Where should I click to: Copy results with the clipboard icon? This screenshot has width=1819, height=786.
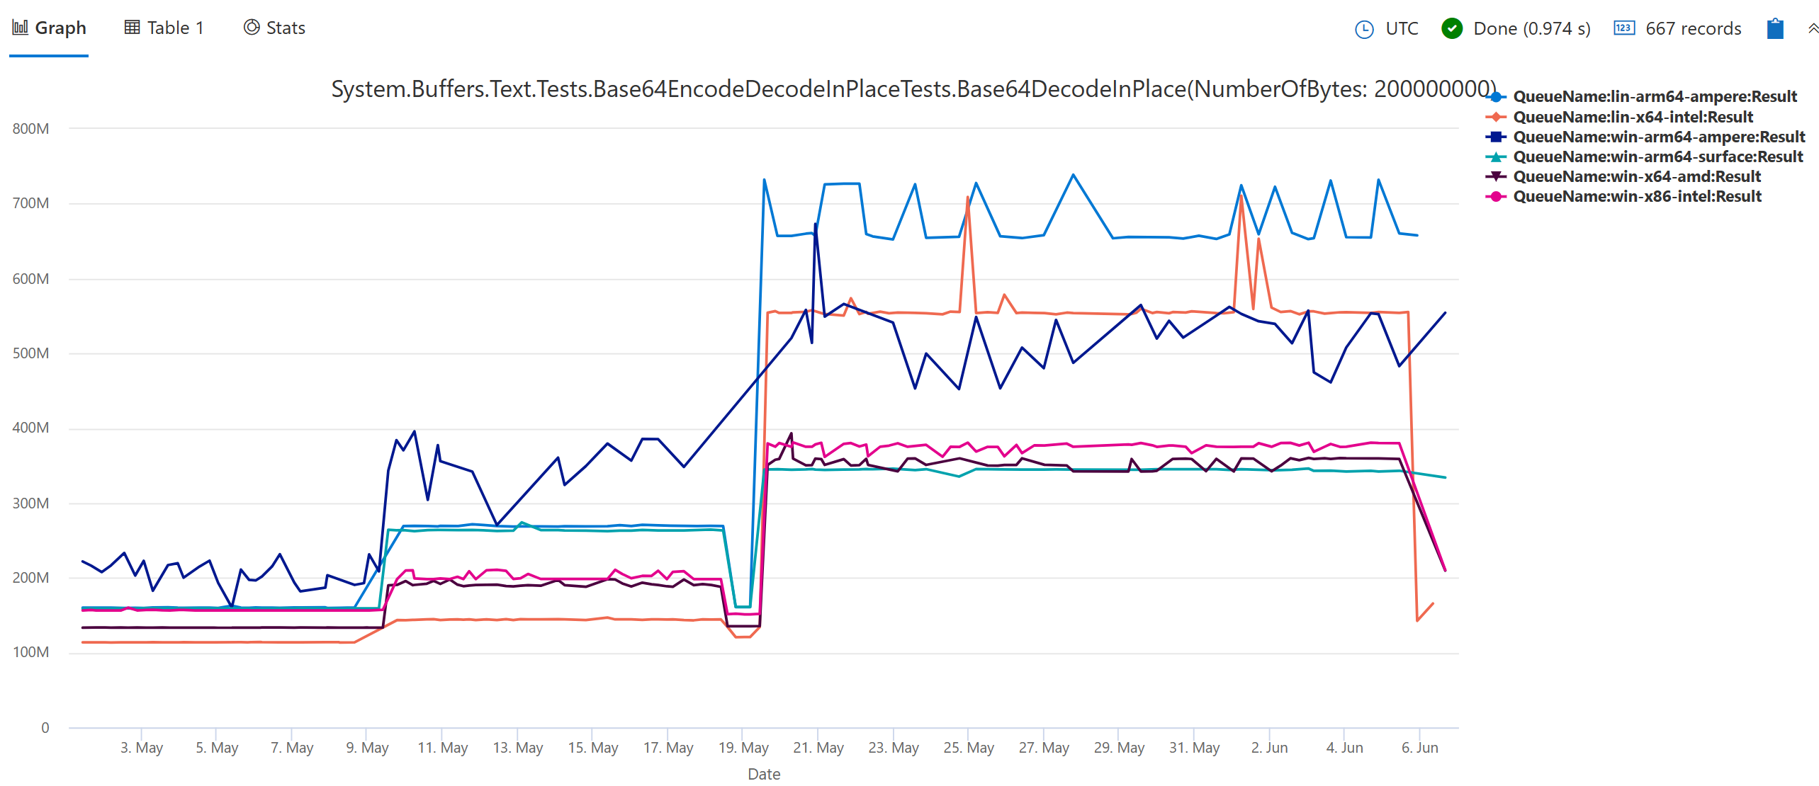point(1774,29)
